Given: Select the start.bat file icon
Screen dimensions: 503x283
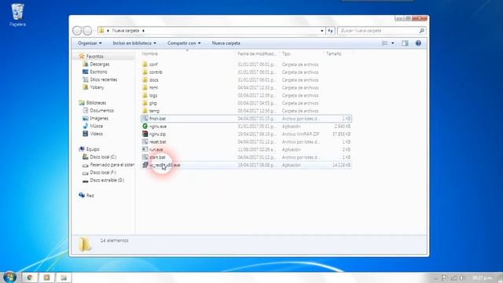Looking at the screenshot, I should click(x=145, y=157).
